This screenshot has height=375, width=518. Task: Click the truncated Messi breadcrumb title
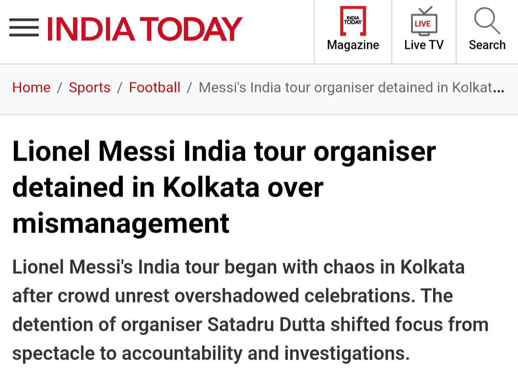point(345,88)
